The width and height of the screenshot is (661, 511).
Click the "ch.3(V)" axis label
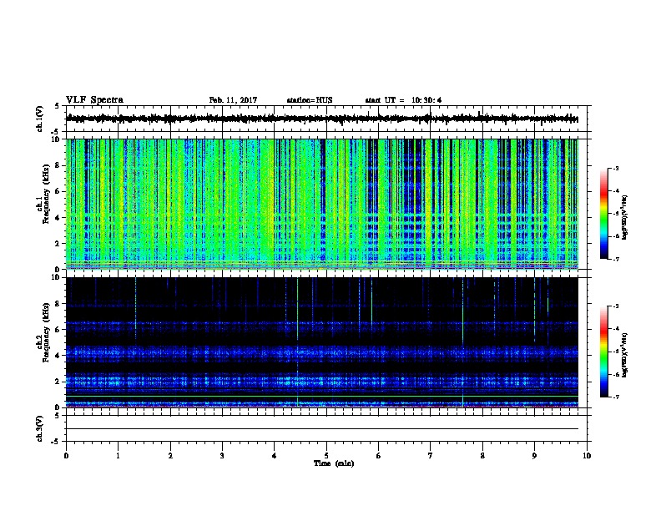[x=39, y=428]
